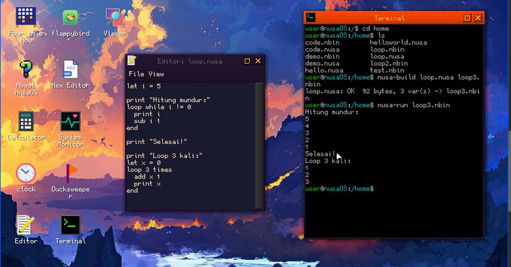511x267 pixels.
Task: Launch the Hex Editor desktop icon
Action: pos(70,69)
